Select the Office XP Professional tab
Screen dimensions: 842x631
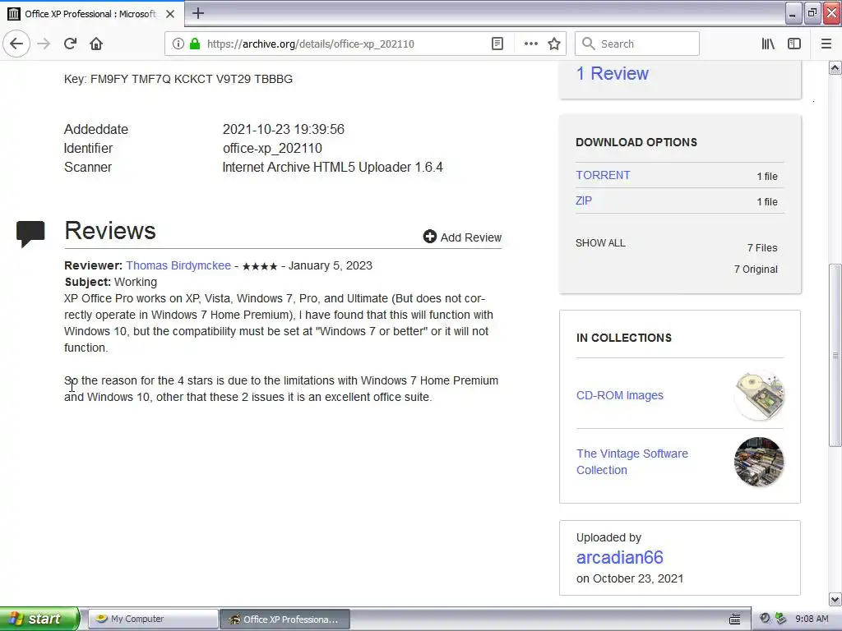(x=91, y=14)
